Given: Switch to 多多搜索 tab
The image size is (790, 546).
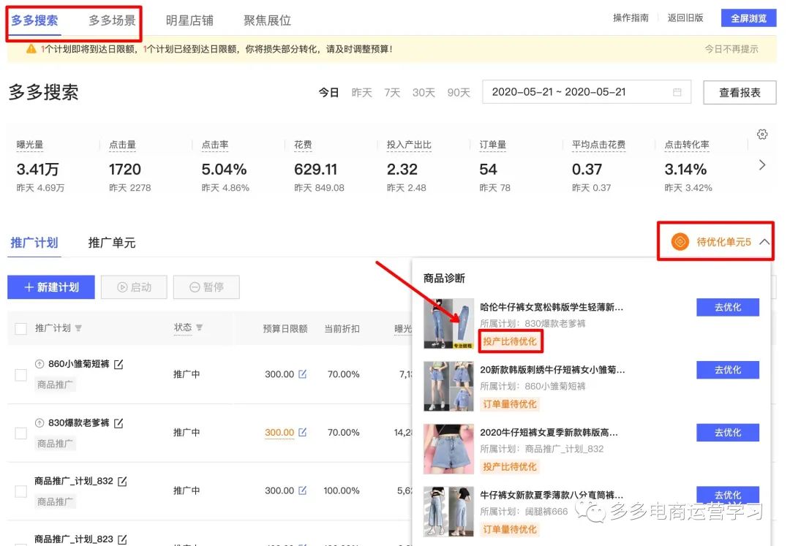Looking at the screenshot, I should pyautogui.click(x=34, y=20).
